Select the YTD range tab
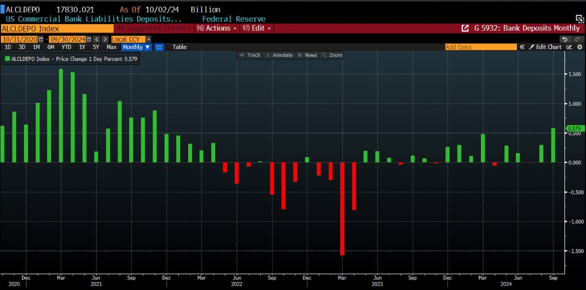 point(66,47)
